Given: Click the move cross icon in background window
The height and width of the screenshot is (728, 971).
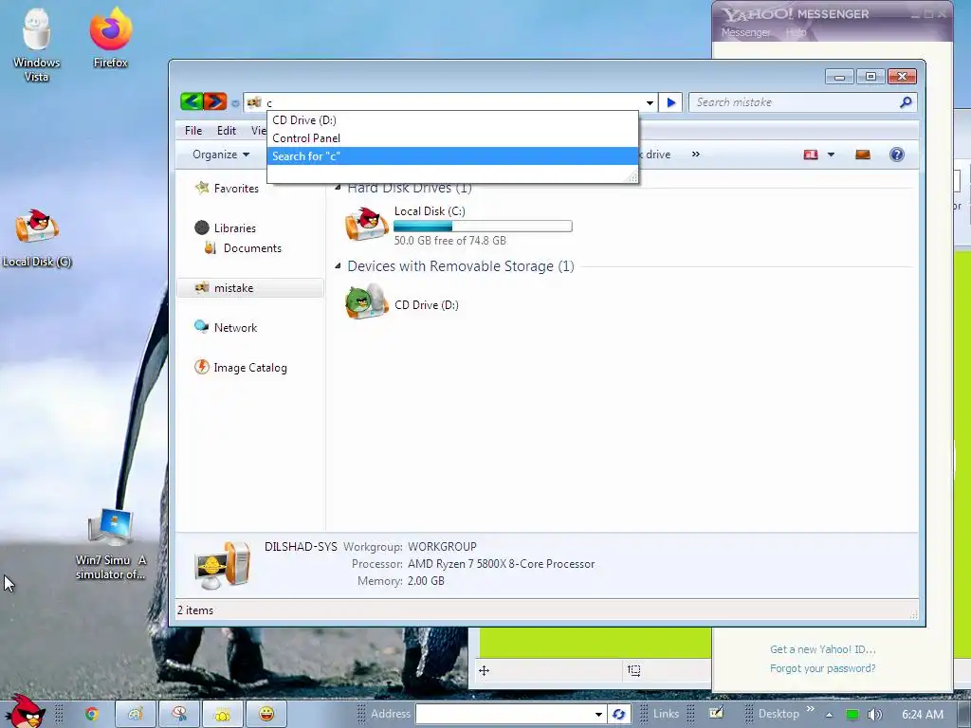Looking at the screenshot, I should pyautogui.click(x=485, y=670).
